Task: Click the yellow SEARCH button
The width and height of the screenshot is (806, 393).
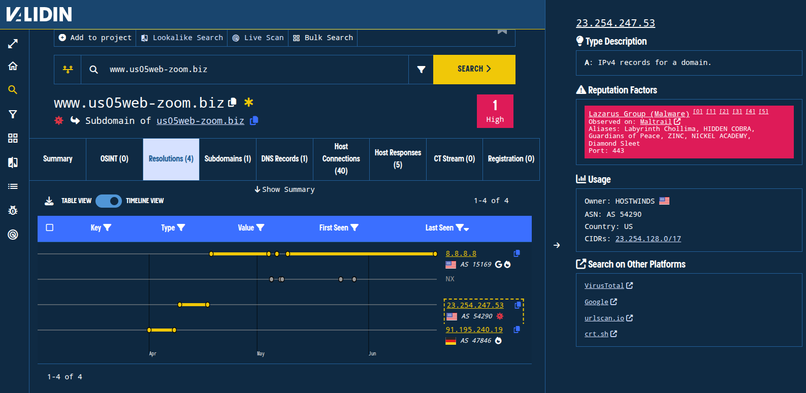Action: [x=474, y=69]
